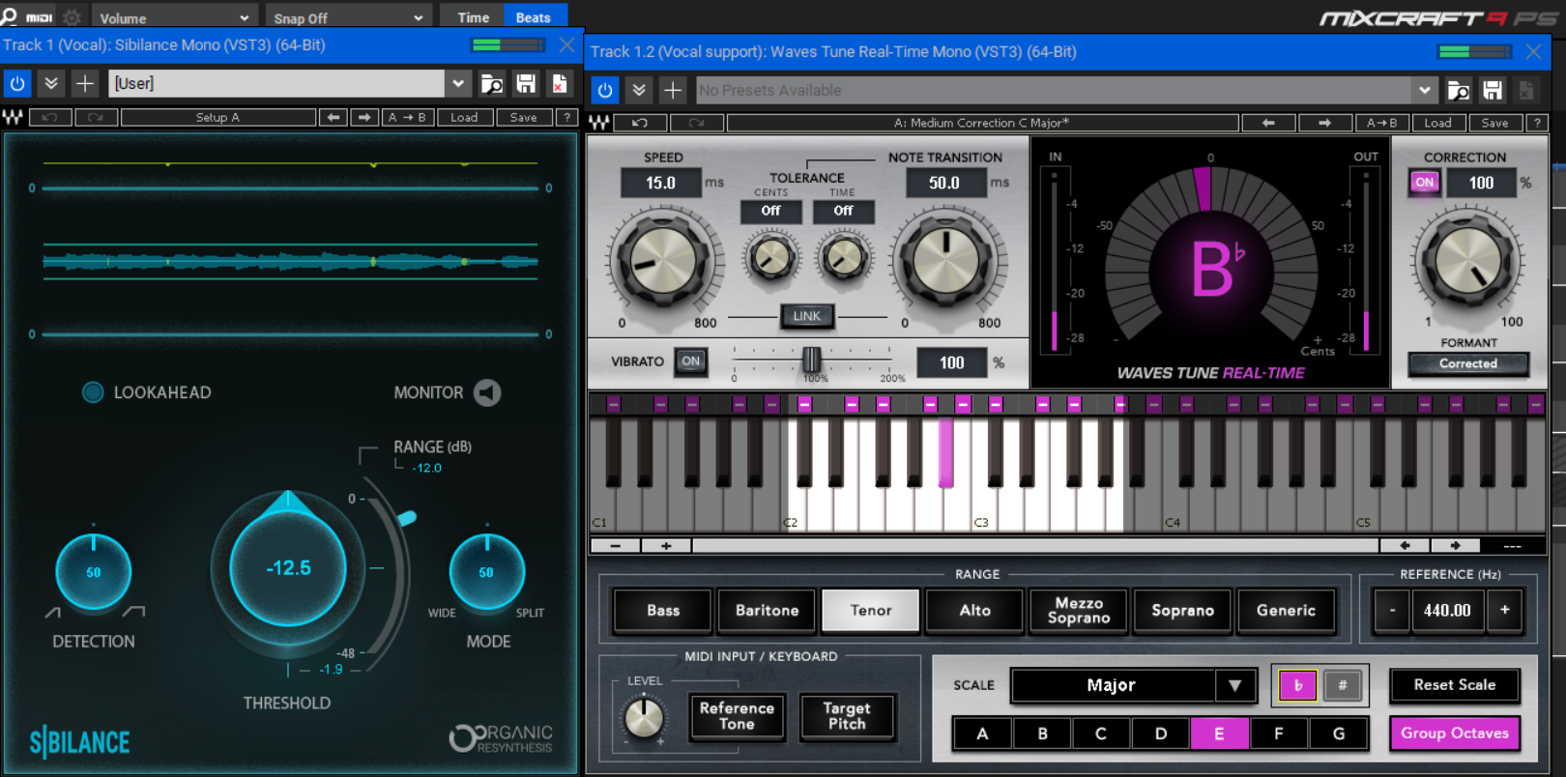Select Baritone vocal range
This screenshot has height=777, width=1566.
[x=768, y=611]
